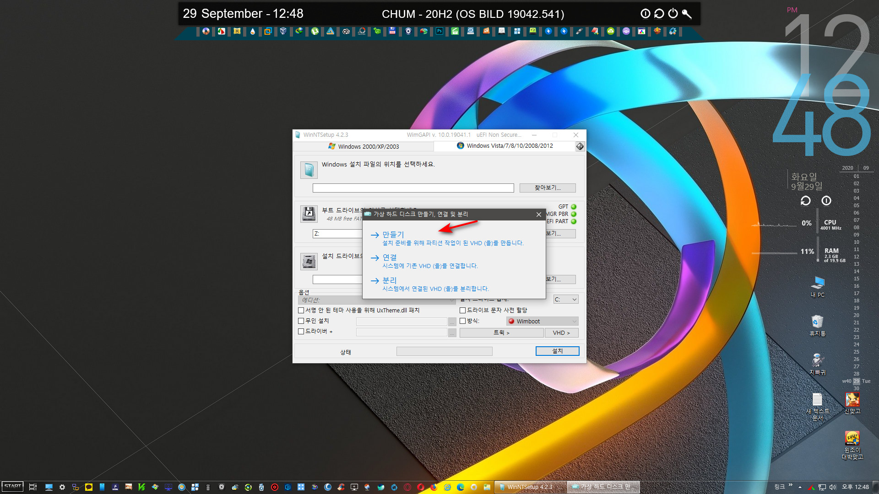Screen dimensions: 879x494
Task: Toggle the 방식 checkbox
Action: [x=463, y=321]
